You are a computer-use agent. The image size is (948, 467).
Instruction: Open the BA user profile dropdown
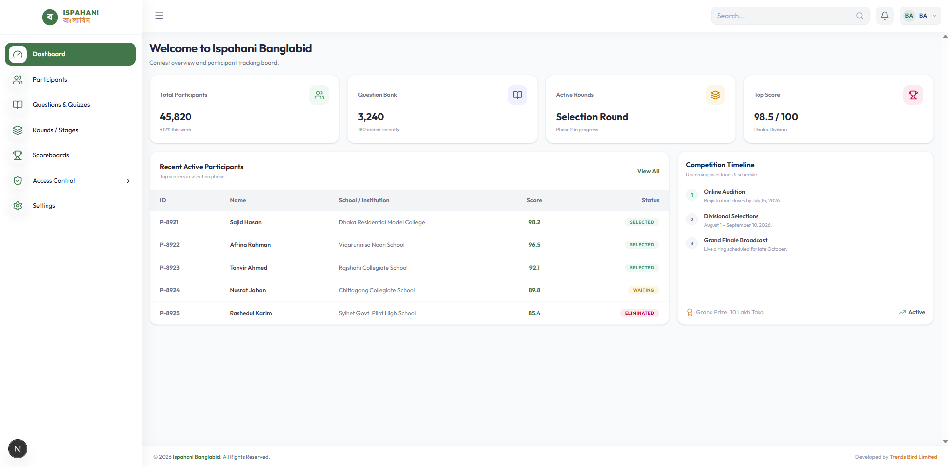click(x=920, y=16)
